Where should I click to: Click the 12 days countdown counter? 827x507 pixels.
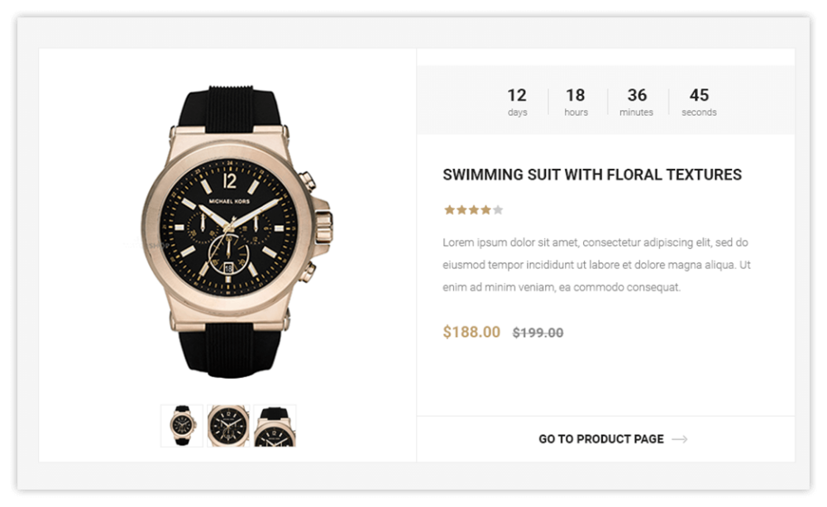click(517, 102)
